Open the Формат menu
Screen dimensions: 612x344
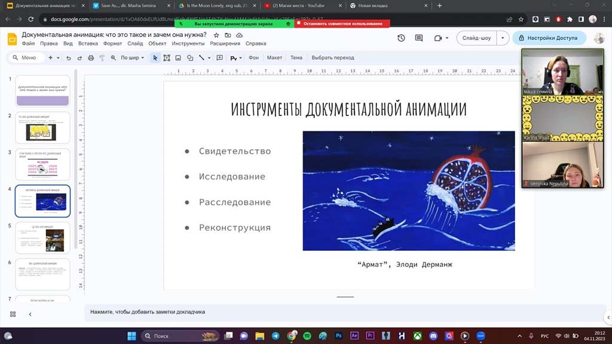point(112,44)
